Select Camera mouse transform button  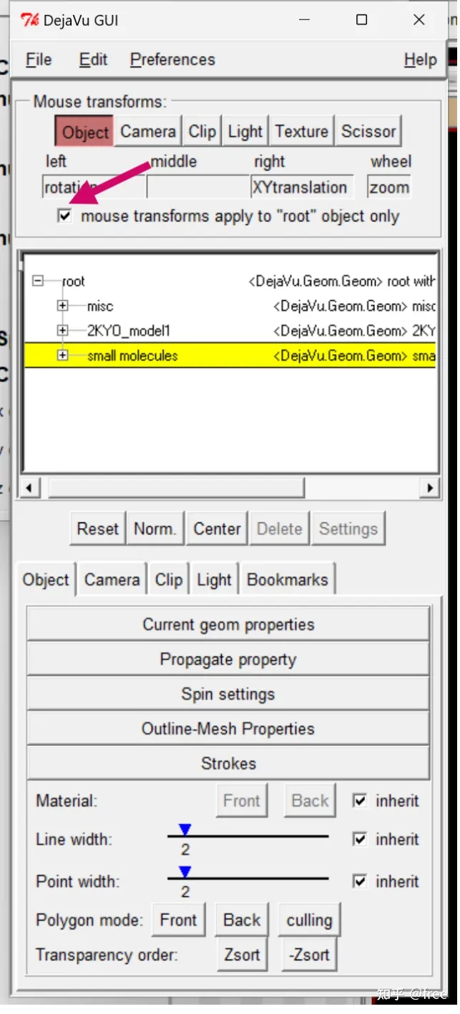(x=147, y=132)
